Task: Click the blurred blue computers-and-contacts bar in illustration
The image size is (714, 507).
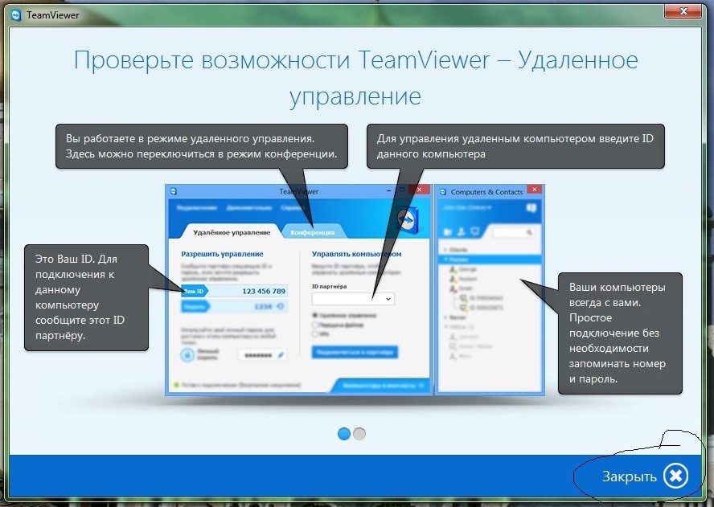Action: coord(382,386)
